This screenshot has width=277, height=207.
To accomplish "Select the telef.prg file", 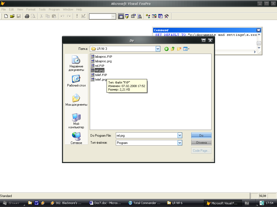I will coord(98,80).
